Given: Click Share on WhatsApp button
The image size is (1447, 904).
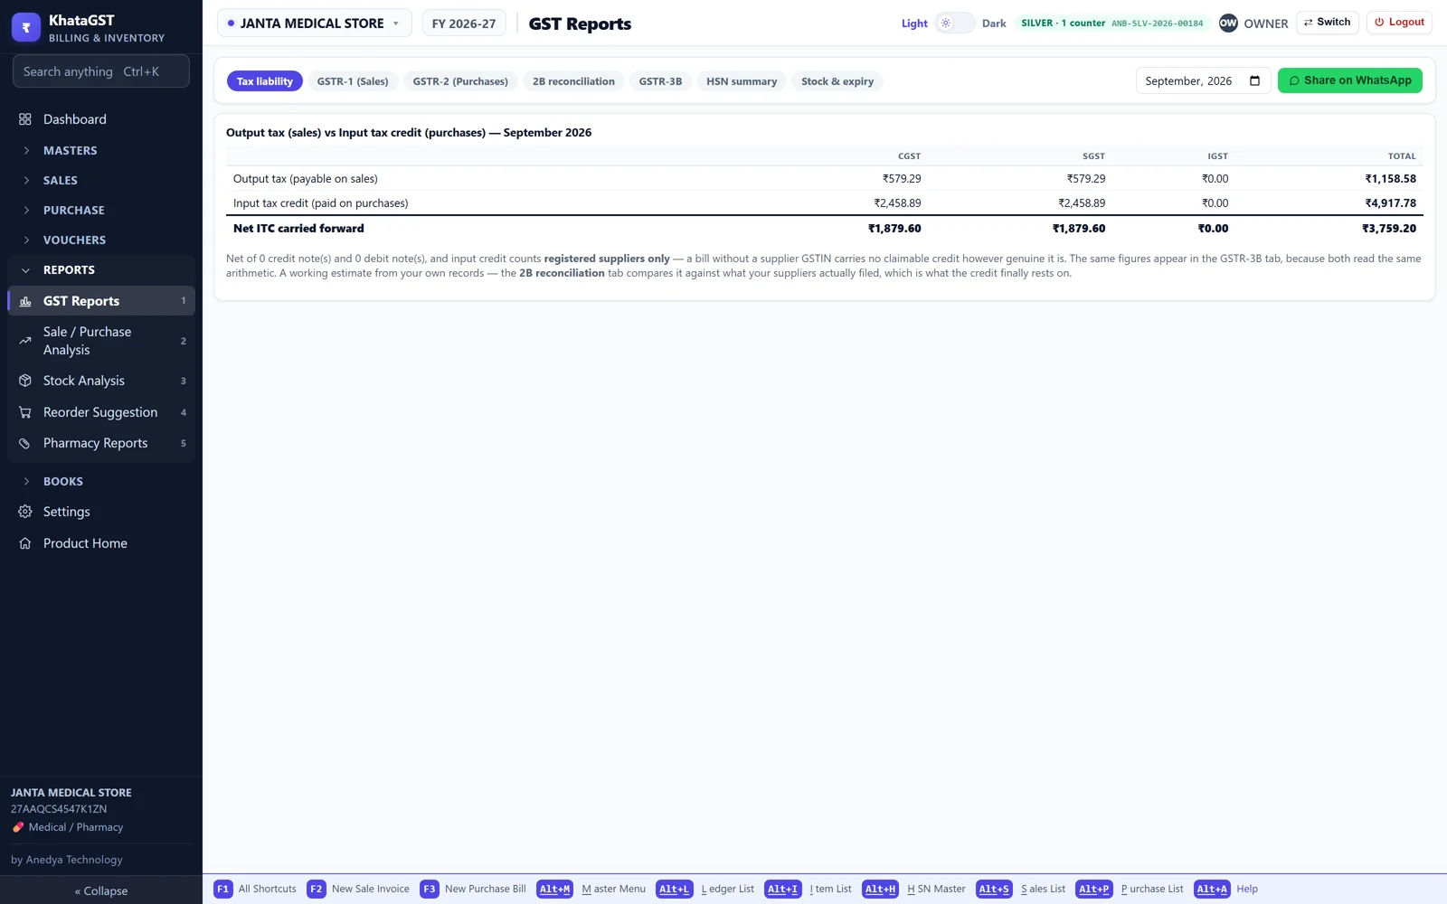Looking at the screenshot, I should click(x=1350, y=80).
